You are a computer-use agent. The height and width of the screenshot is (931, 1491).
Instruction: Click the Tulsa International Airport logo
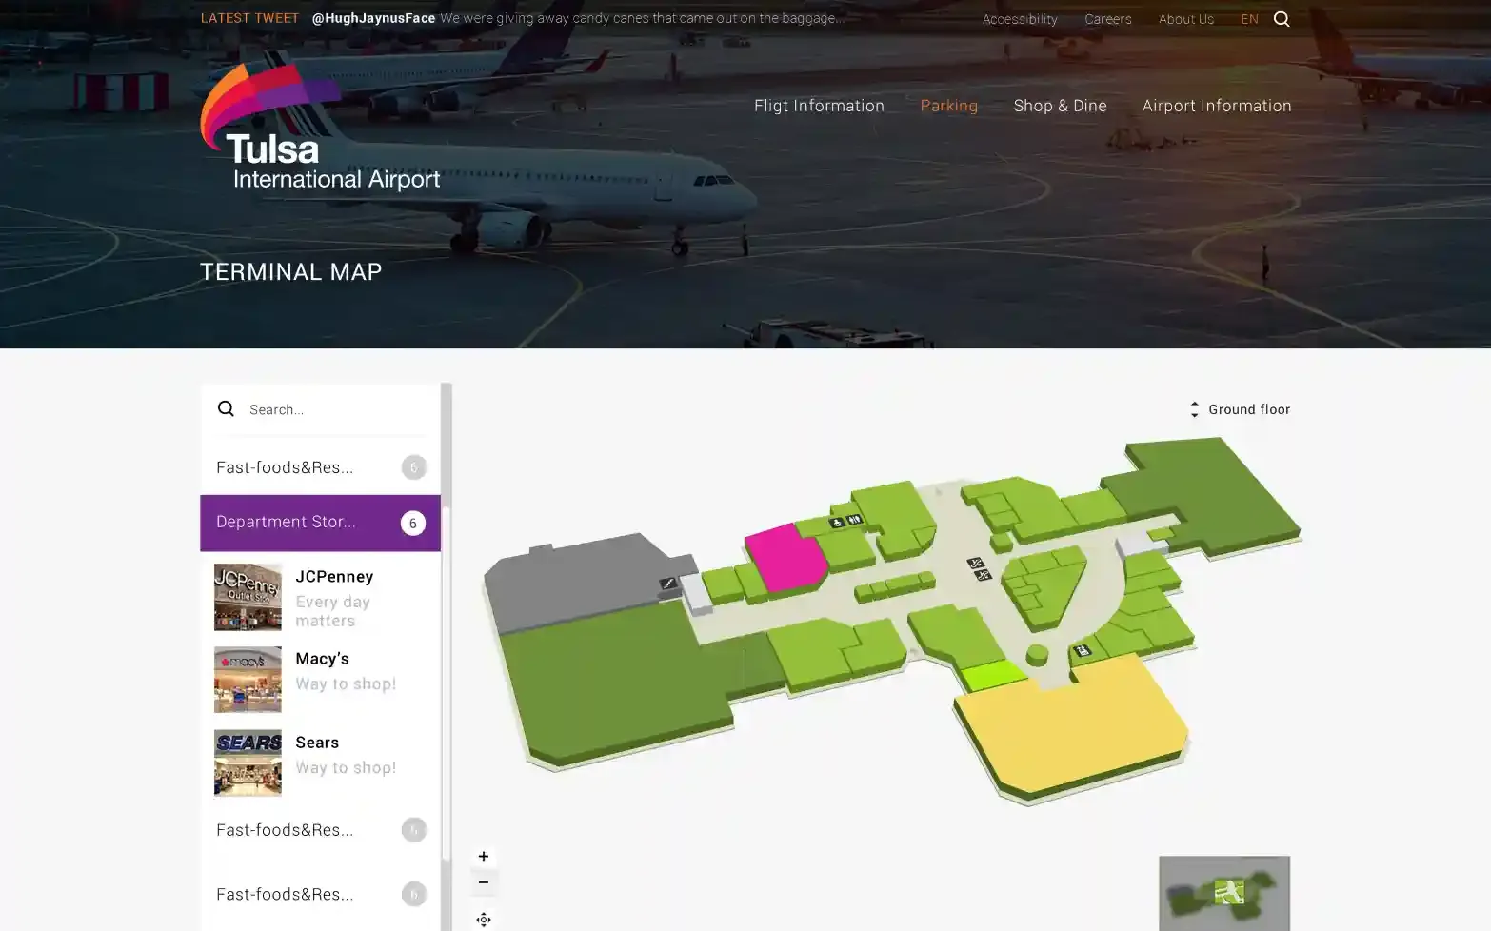coord(320,127)
